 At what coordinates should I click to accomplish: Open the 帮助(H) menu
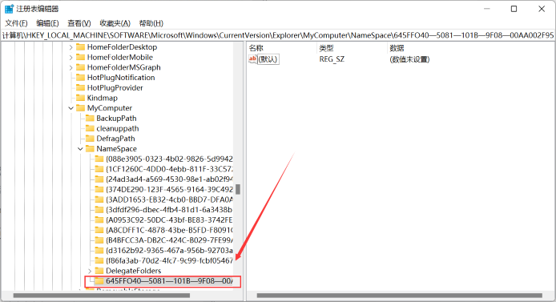151,23
